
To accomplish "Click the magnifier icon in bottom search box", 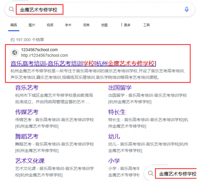I will coord(150,173).
